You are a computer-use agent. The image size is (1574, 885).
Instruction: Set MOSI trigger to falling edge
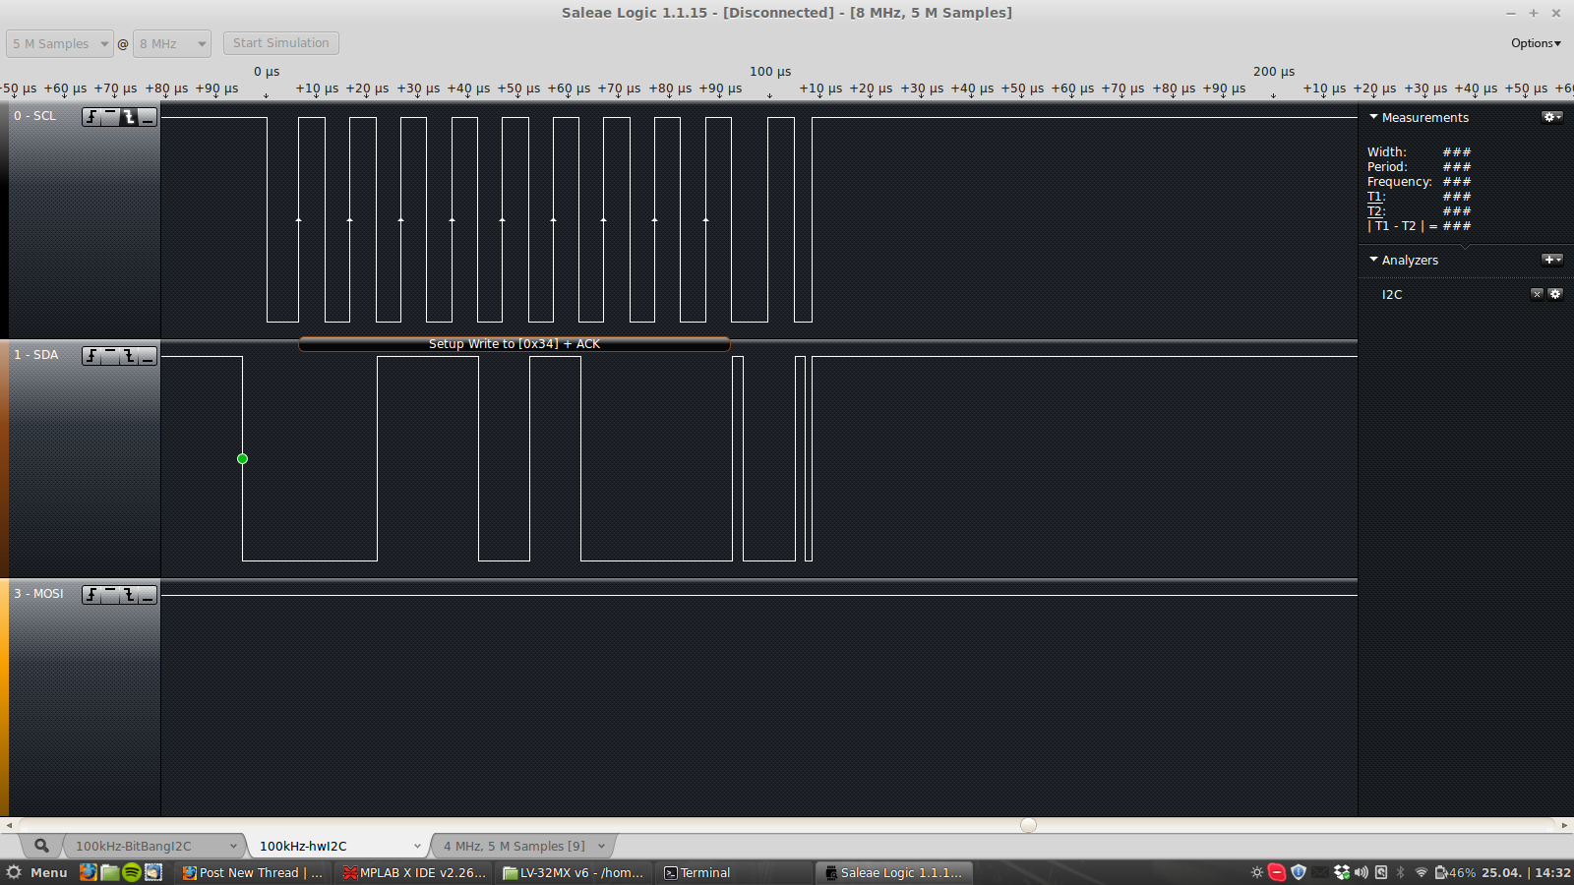point(129,595)
